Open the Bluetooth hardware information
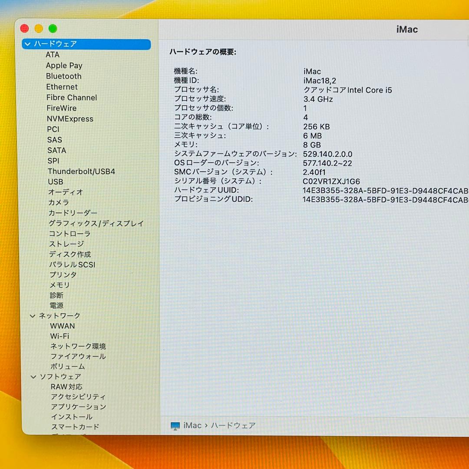469x469 pixels. [63, 76]
